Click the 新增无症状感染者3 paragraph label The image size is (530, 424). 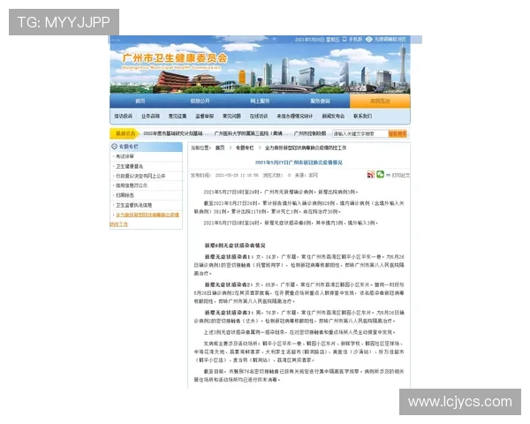229,313
